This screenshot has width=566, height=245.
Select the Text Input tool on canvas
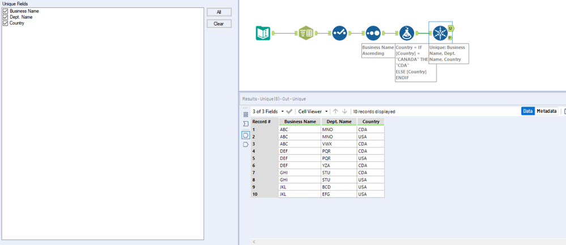(263, 33)
